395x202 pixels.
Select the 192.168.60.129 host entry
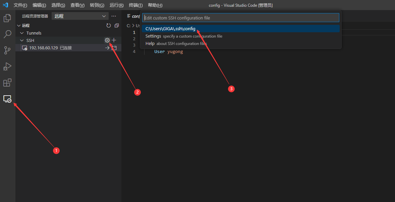(x=68, y=48)
